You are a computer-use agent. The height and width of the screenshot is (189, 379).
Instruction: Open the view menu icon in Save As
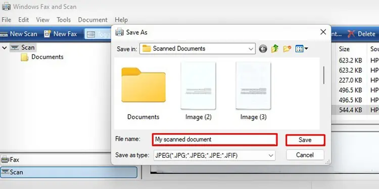tap(301, 49)
